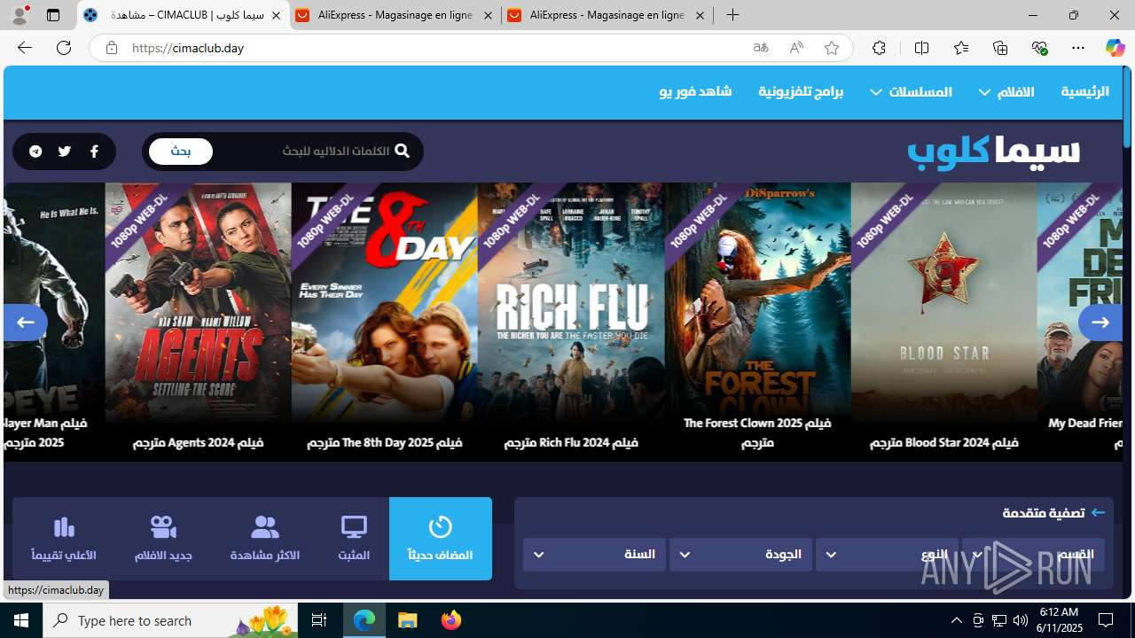The height and width of the screenshot is (638, 1135).
Task: Open the volume tray icon
Action: pyautogui.click(x=1020, y=620)
